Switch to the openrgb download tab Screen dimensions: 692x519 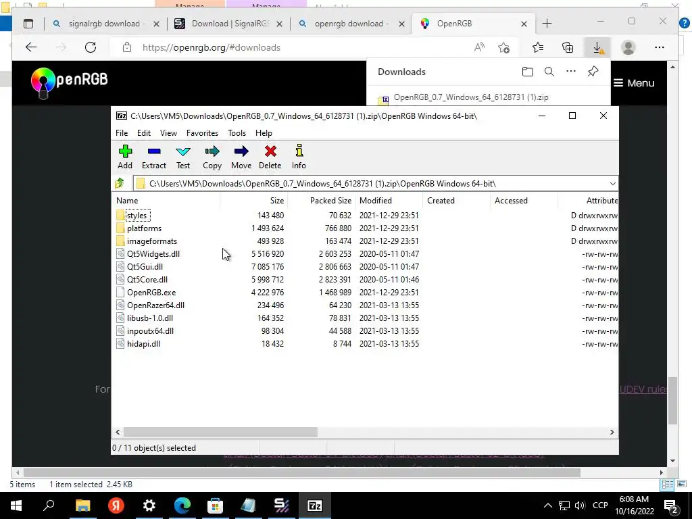coord(351,24)
